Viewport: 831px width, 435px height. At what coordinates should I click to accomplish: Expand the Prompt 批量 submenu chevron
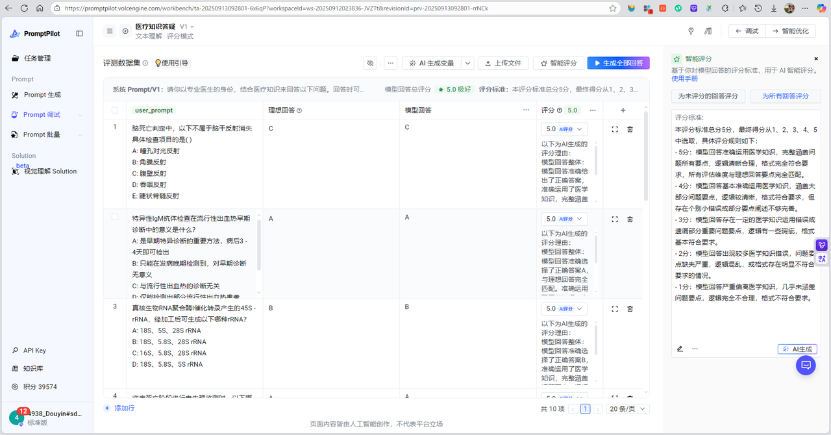point(81,135)
